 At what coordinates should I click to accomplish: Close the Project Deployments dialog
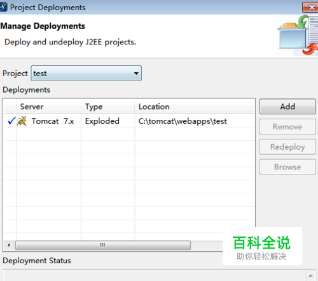tap(310, 7)
